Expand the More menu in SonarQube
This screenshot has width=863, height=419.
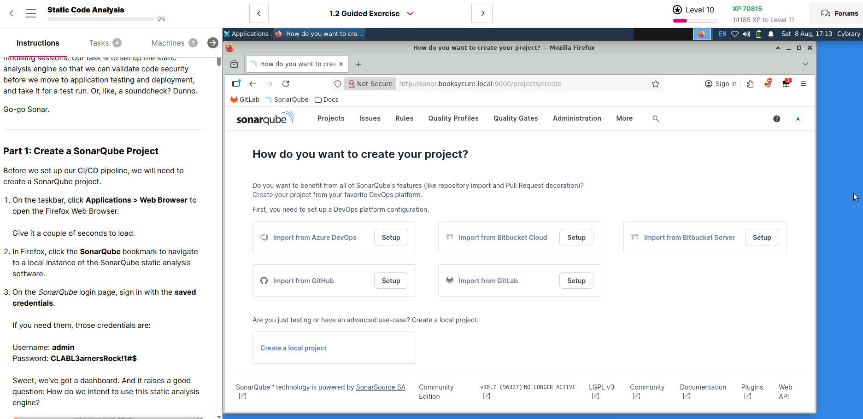[x=624, y=118]
